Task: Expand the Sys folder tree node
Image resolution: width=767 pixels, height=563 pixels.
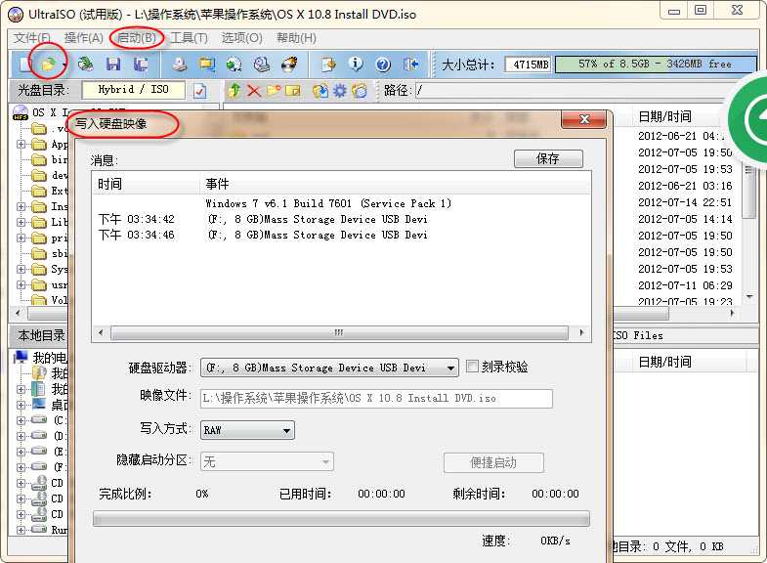Action: 21,269
